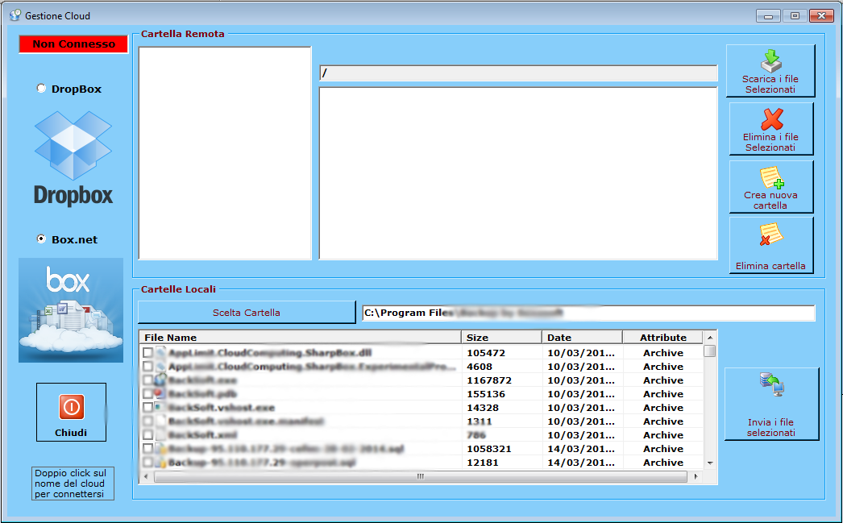Click the large Dropbox logo
The image size is (843, 523).
coord(73,159)
